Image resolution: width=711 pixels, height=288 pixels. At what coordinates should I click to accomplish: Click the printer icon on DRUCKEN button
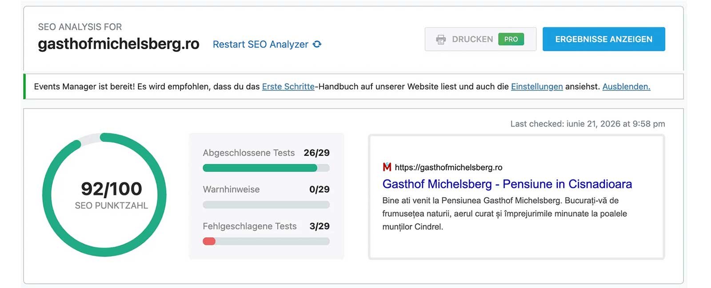tap(441, 39)
